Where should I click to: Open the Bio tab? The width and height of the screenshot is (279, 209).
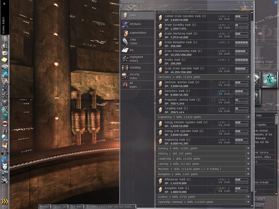[137, 50]
